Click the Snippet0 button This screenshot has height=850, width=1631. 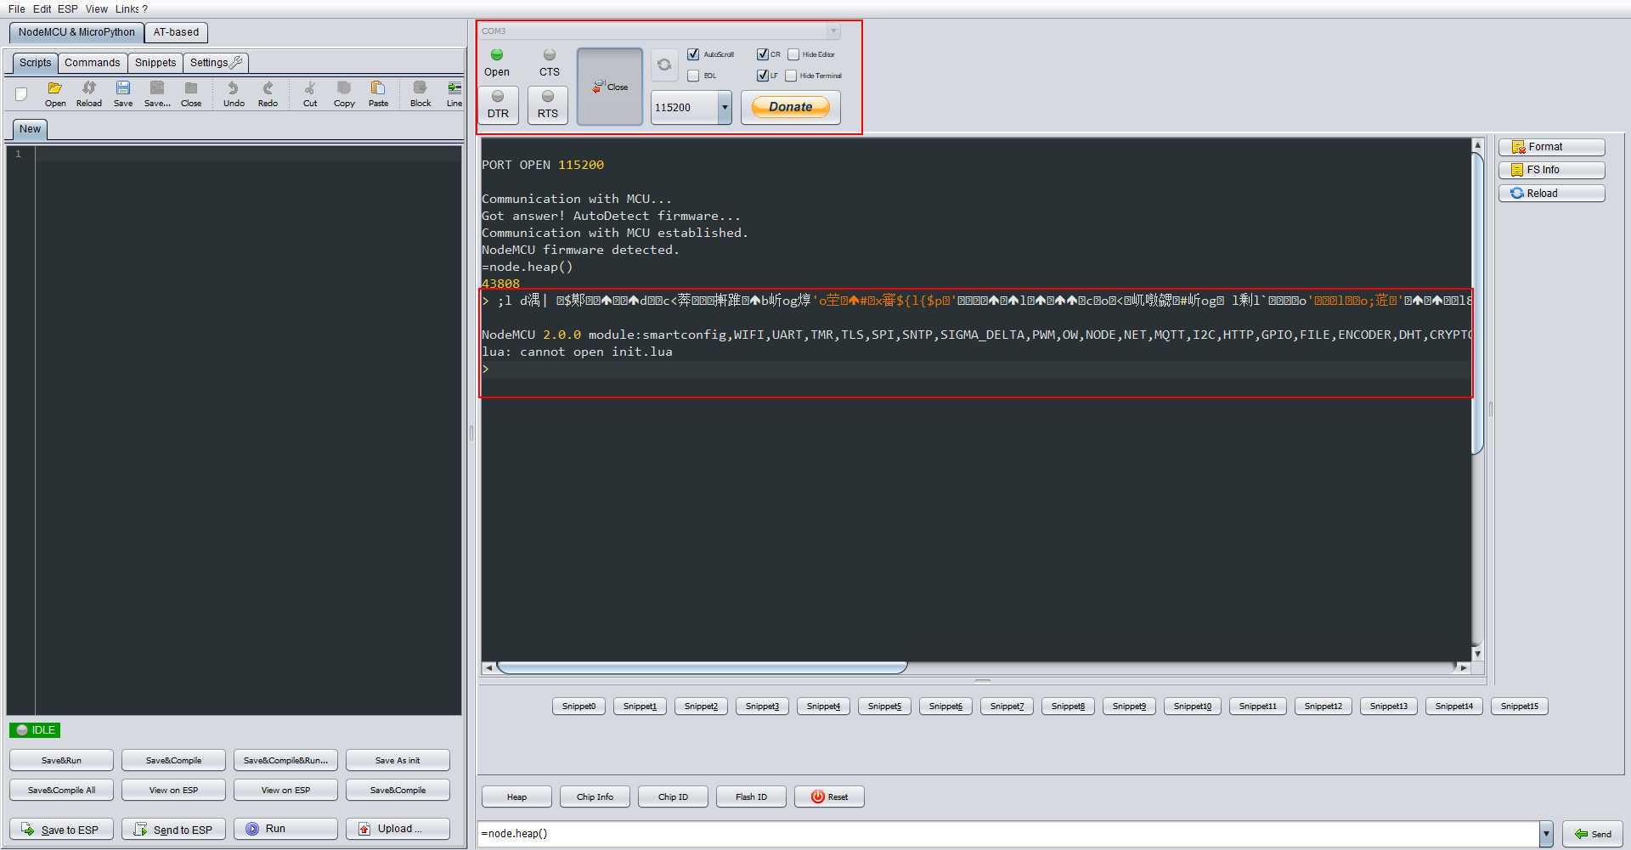coord(578,706)
